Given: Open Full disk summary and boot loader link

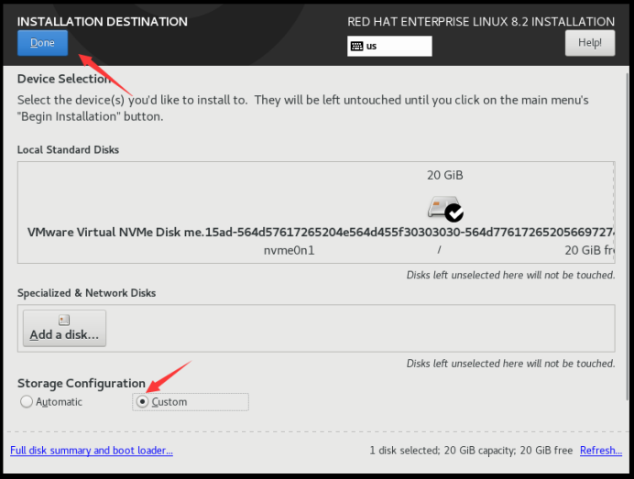Looking at the screenshot, I should pos(92,451).
